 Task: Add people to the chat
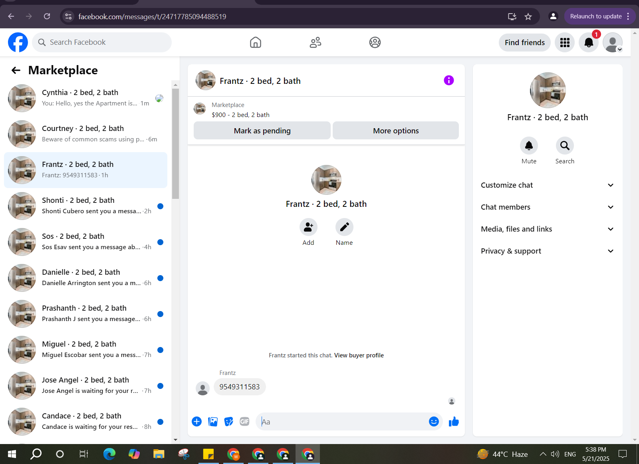[308, 227]
